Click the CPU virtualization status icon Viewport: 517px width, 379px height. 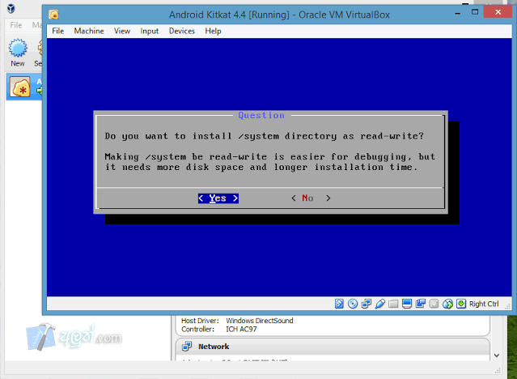pyautogui.click(x=434, y=304)
